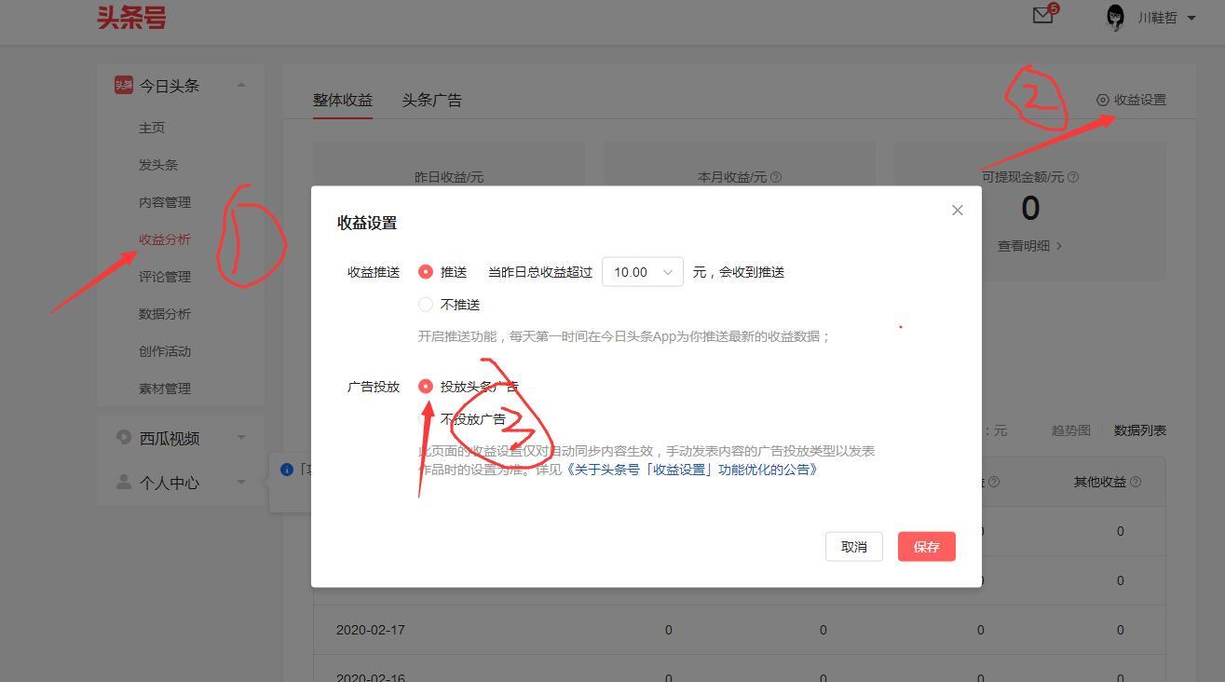Open the 收益设置 功能优化 announcement link
The image size is (1225, 682).
[691, 470]
